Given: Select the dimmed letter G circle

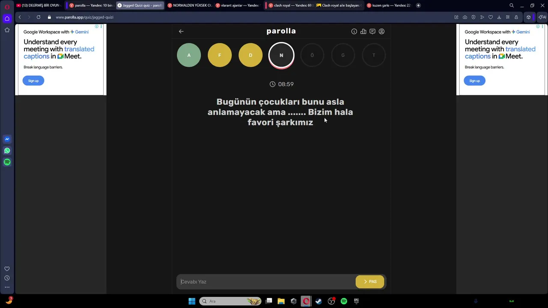Looking at the screenshot, I should coord(343,55).
